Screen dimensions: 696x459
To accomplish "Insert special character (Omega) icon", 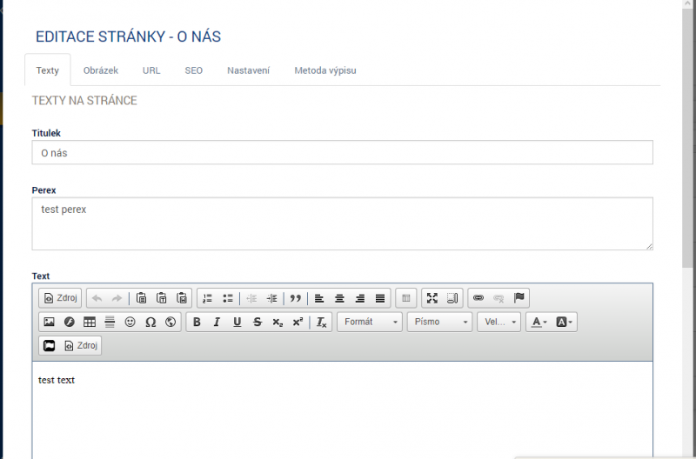I will coord(151,322).
